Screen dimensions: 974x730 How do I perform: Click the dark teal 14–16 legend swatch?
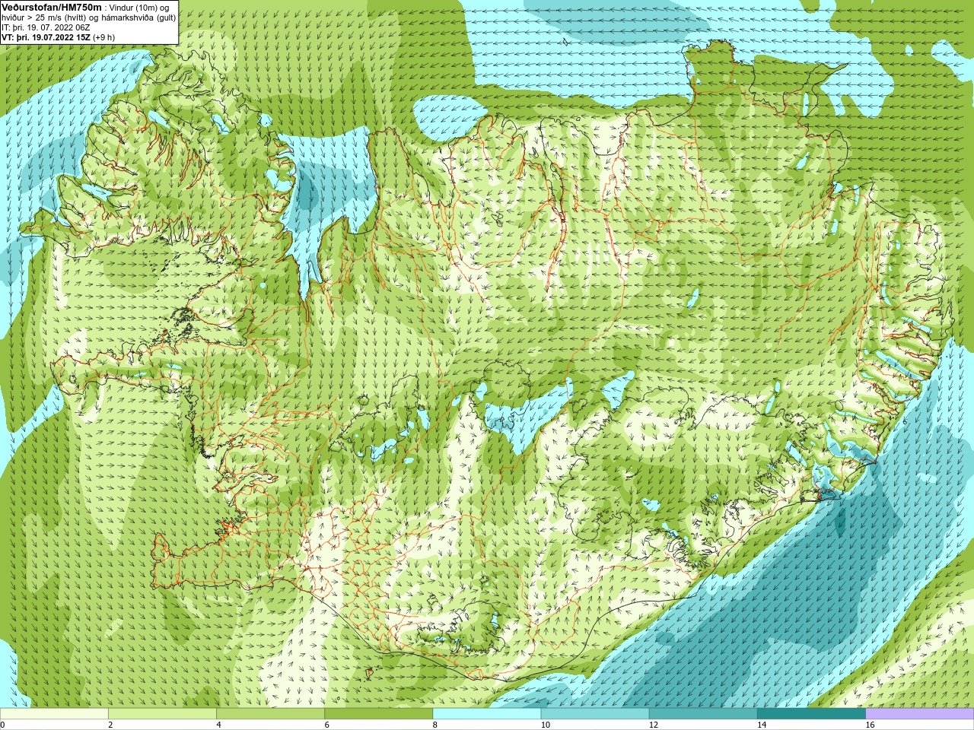click(x=811, y=714)
